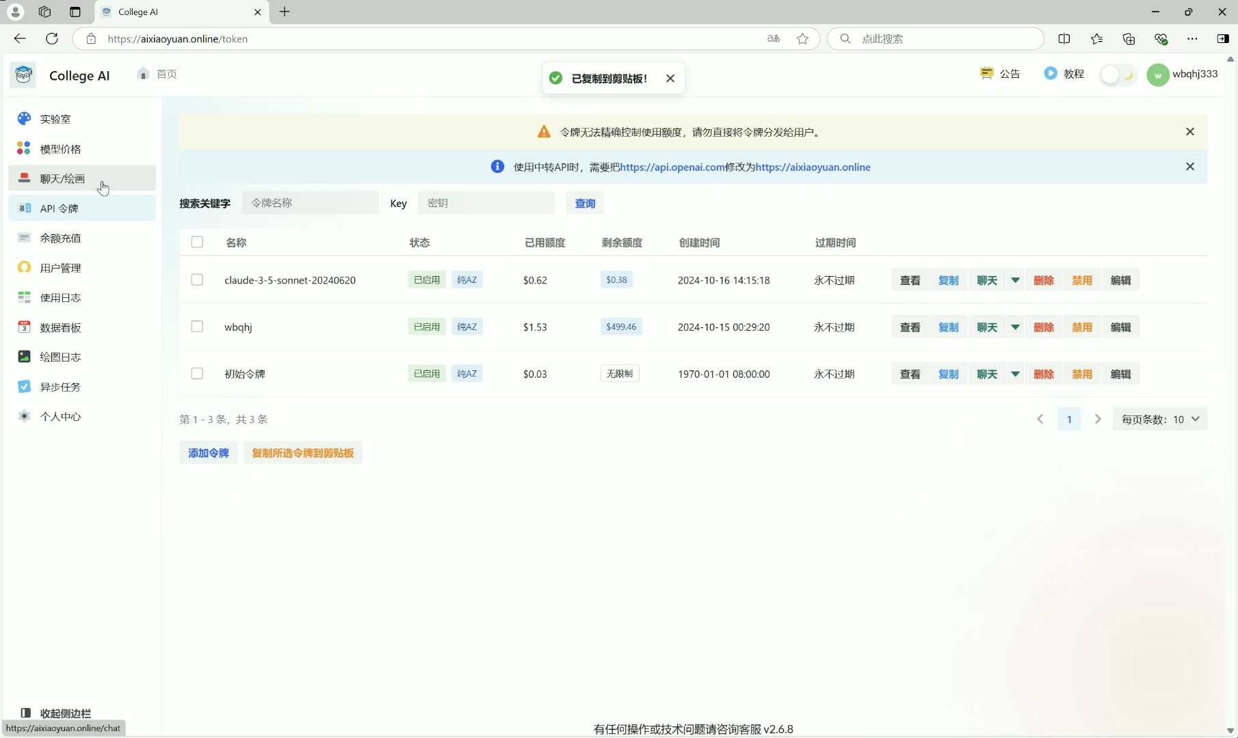Expand 聊天 options for 初始令牌 row
This screenshot has width=1238, height=738.
pos(1015,374)
